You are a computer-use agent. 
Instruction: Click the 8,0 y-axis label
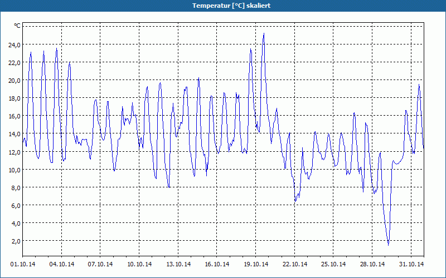tap(16, 187)
